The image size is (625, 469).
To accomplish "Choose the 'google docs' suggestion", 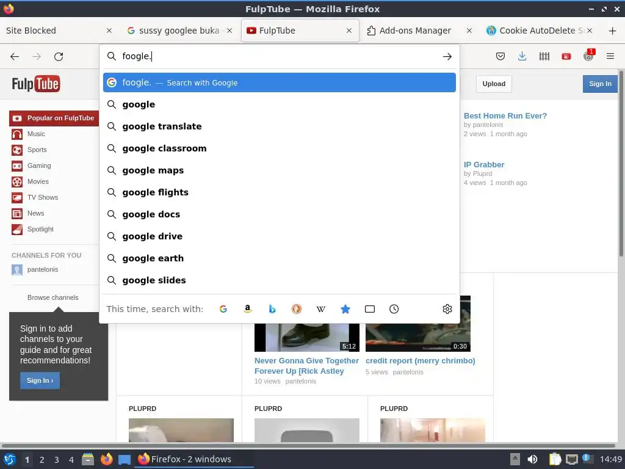I will coord(280,214).
